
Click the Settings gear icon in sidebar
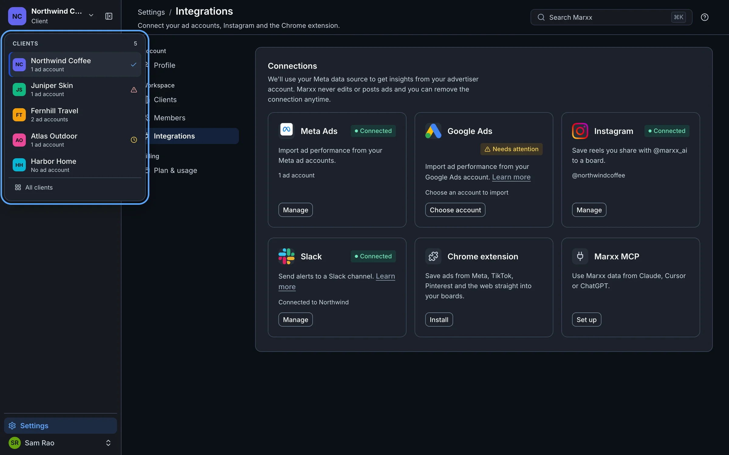12,426
